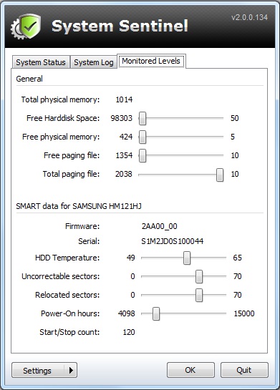Click the Start/Stop count value 120
Image resolution: width=280 pixels, height=390 pixels.
129,332
